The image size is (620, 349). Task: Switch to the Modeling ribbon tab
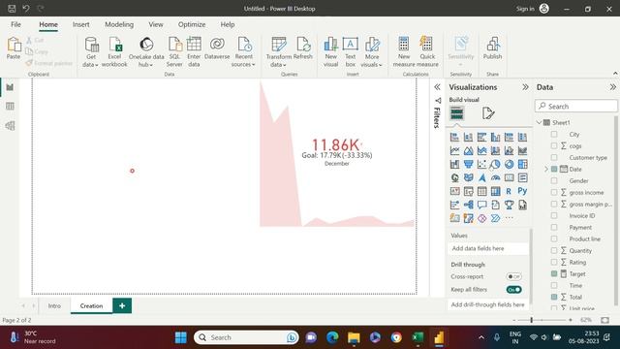(119, 24)
